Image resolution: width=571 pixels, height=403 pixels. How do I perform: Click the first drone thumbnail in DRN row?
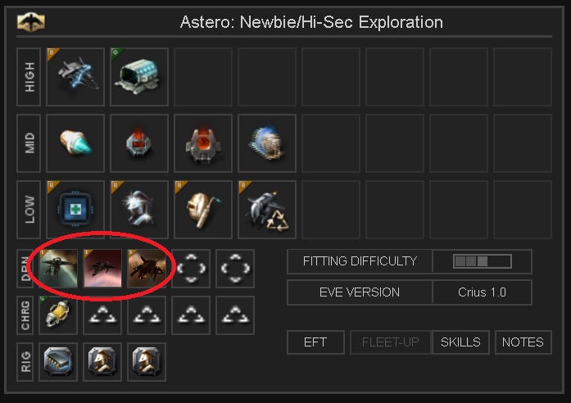tap(58, 269)
